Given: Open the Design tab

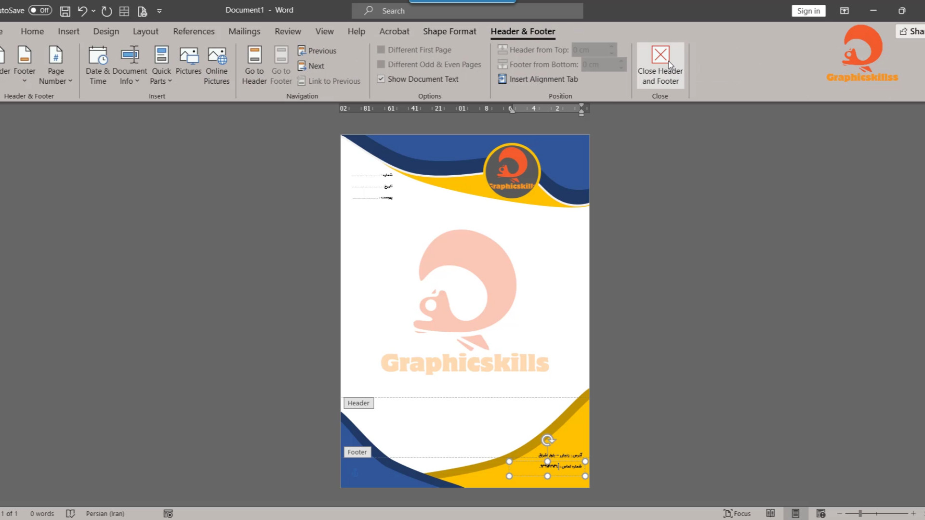Looking at the screenshot, I should 106,31.
